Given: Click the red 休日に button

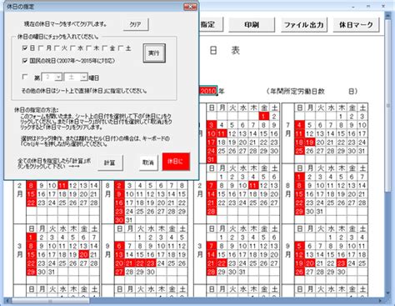Looking at the screenshot, I should [176, 162].
